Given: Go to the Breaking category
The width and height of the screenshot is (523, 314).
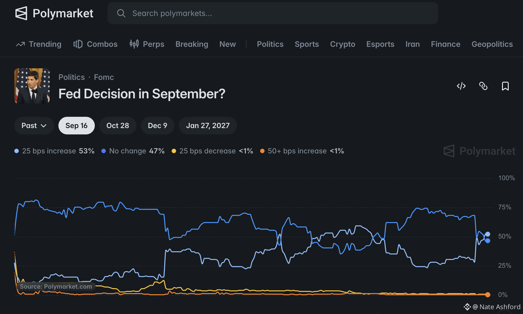Looking at the screenshot, I should pos(192,44).
